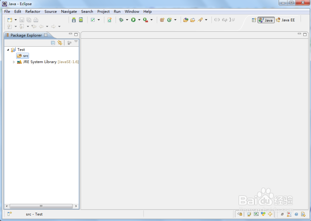Screen dimensions: 311x221
Task: Click the green Run button
Action: click(x=133, y=20)
